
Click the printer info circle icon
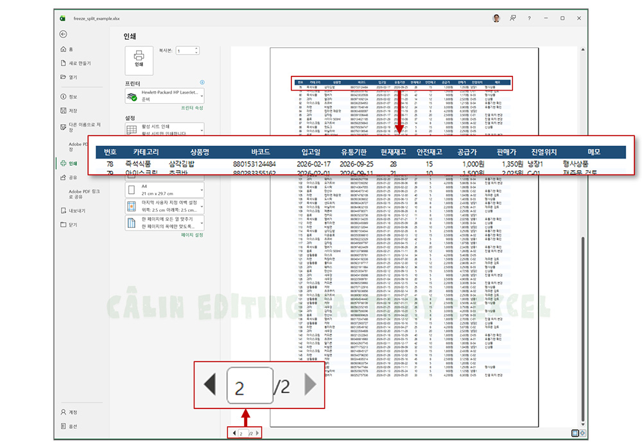(x=202, y=82)
